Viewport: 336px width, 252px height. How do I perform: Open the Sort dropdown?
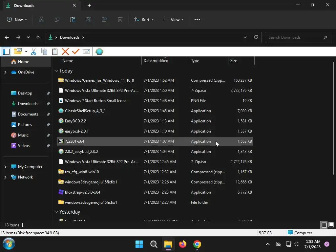[x=144, y=19]
